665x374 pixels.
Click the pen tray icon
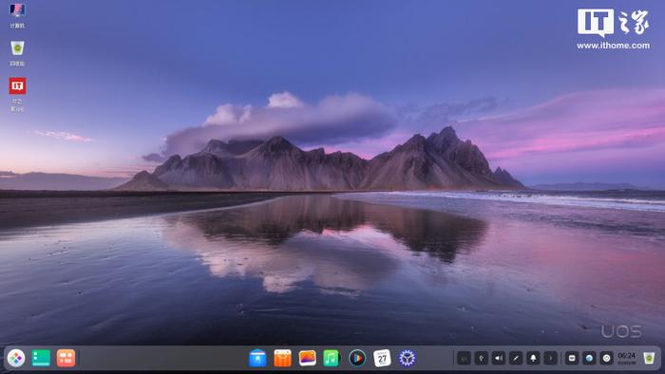(516, 358)
